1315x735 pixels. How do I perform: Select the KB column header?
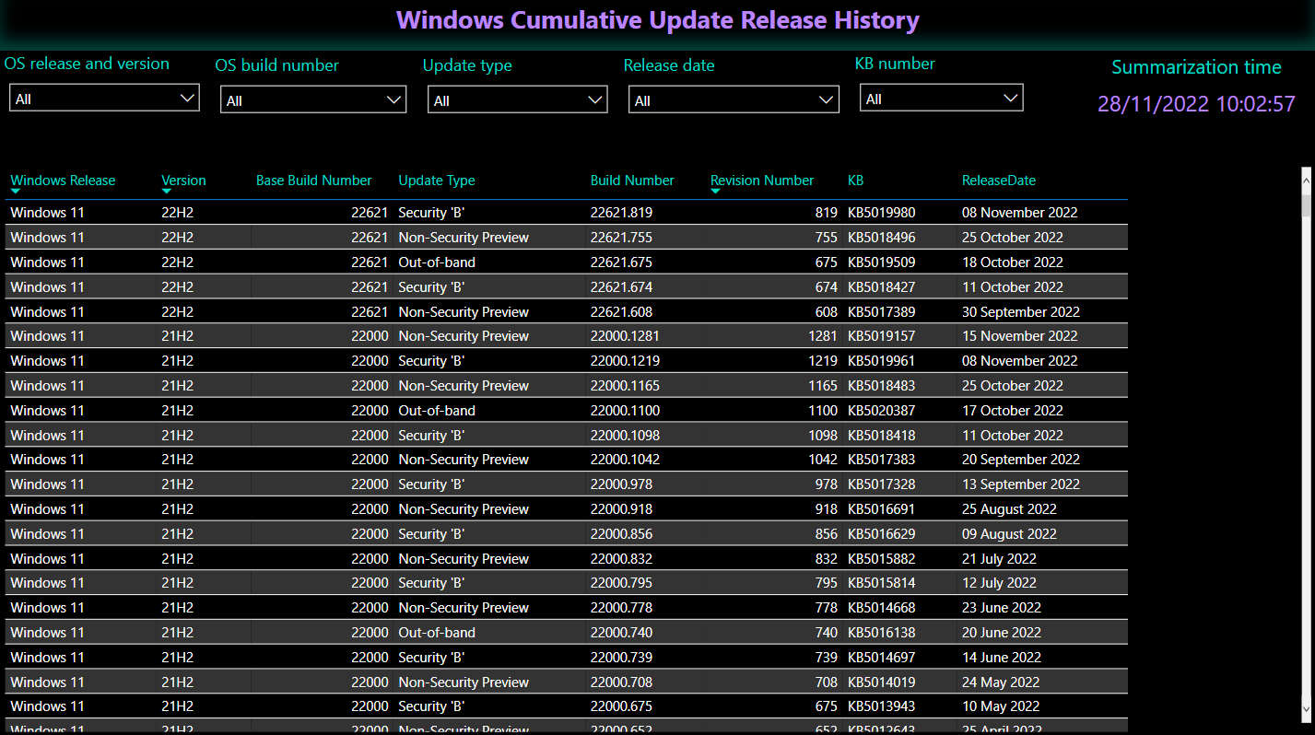[855, 181]
